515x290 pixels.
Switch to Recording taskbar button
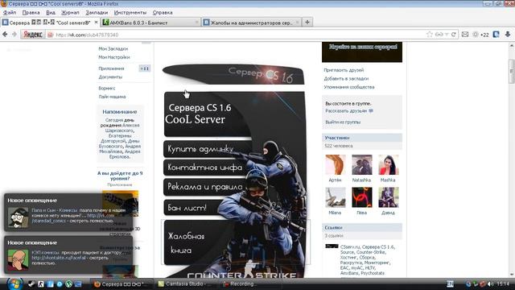(x=242, y=284)
